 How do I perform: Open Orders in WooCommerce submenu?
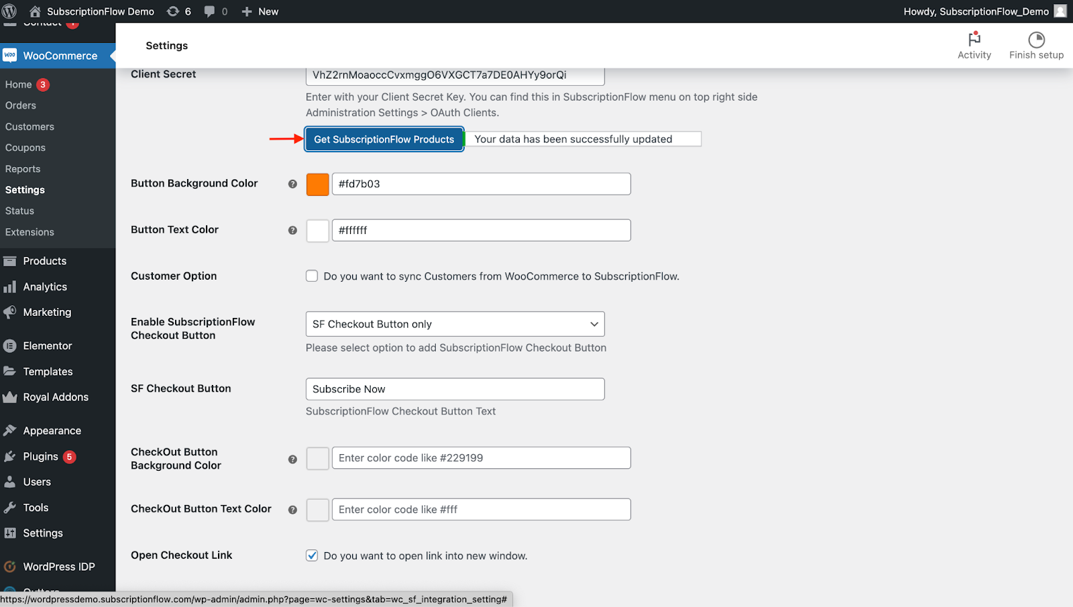pos(21,105)
